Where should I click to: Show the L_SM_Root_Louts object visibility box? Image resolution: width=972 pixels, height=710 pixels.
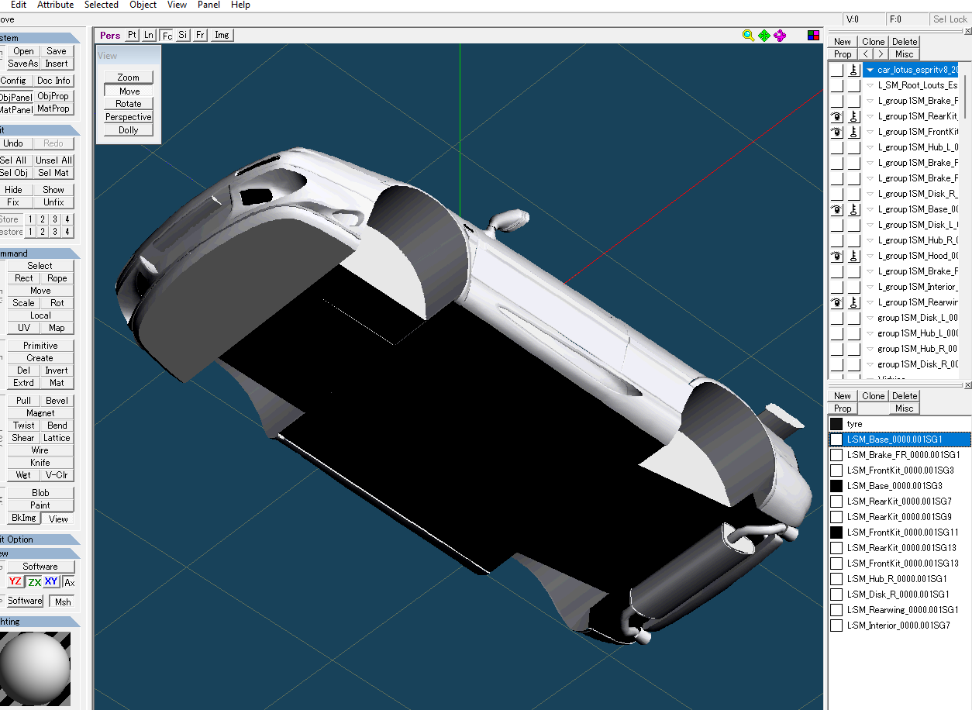[x=836, y=85]
